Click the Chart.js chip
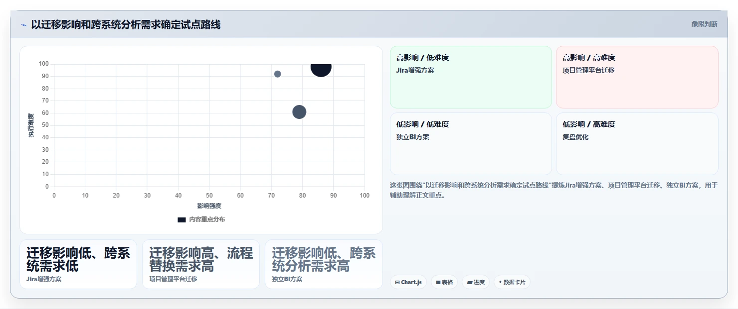The height and width of the screenshot is (309, 738). (x=408, y=282)
